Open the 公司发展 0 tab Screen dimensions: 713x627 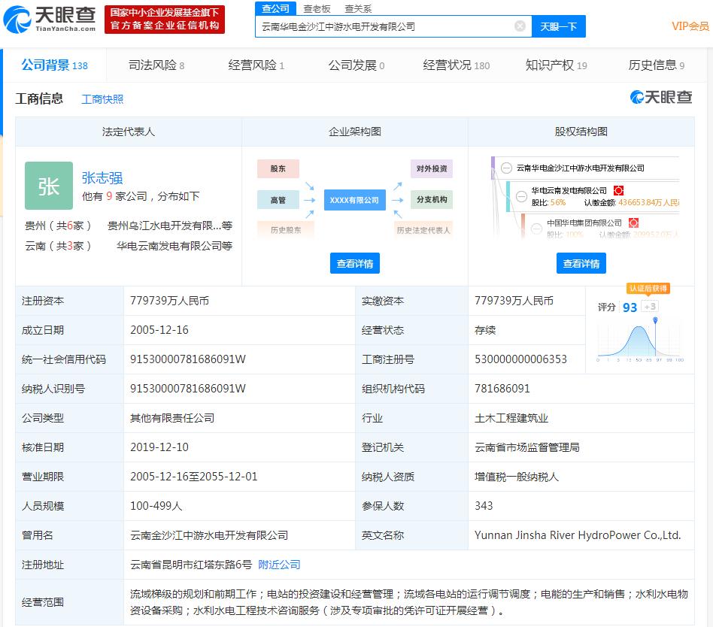coord(356,65)
